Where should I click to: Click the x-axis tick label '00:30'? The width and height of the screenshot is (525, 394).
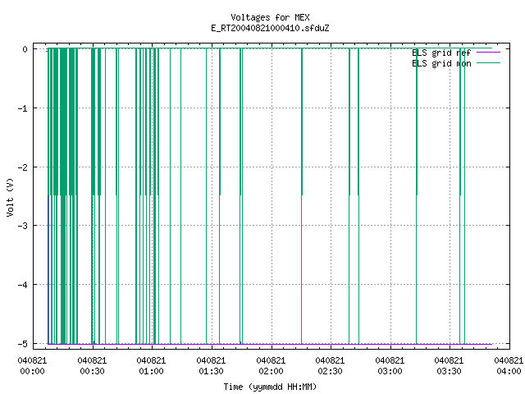[x=92, y=371]
